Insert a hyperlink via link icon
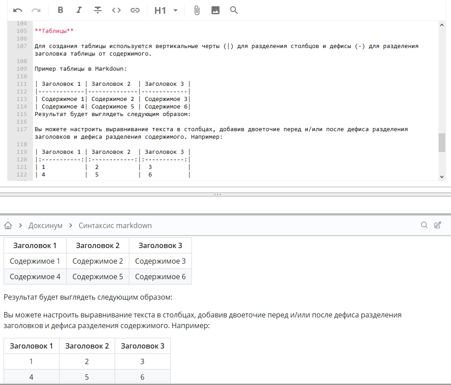This screenshot has width=451, height=385. 135,10
